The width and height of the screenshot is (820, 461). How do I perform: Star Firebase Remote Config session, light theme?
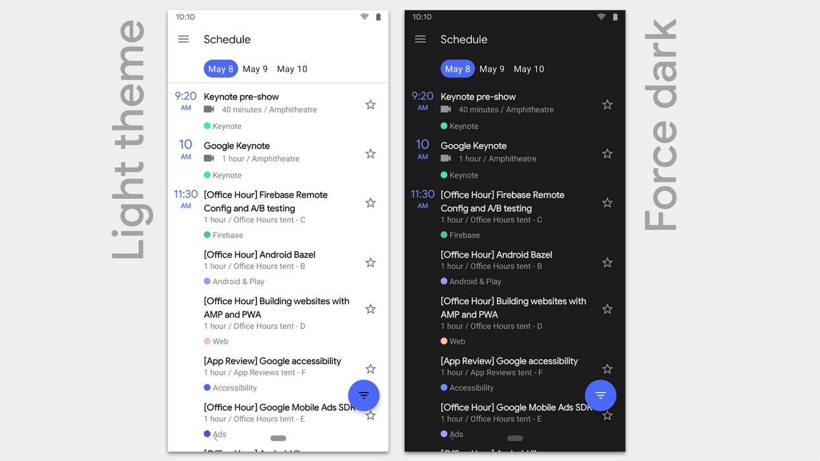coord(370,203)
